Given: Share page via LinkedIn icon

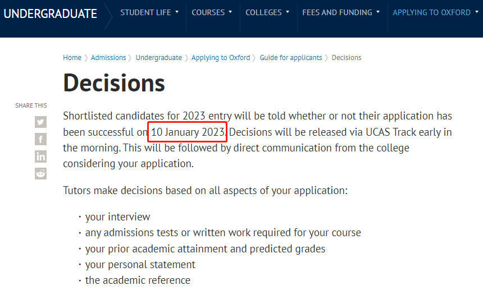Looking at the screenshot, I should click(x=40, y=156).
